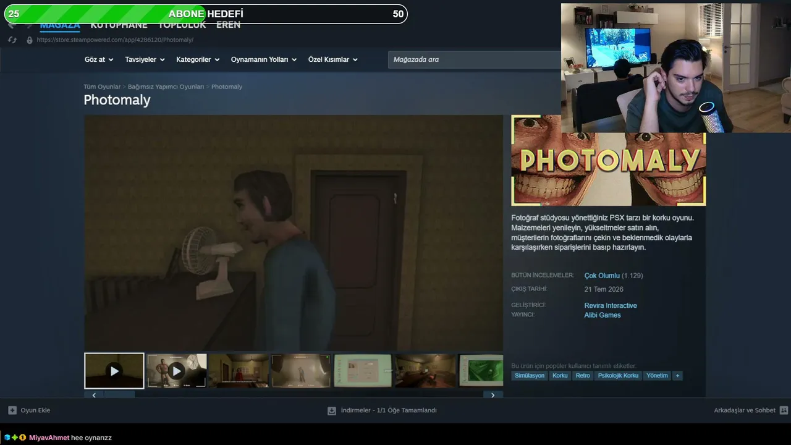Click the main trailer video player
791x445 pixels.
tap(294, 233)
